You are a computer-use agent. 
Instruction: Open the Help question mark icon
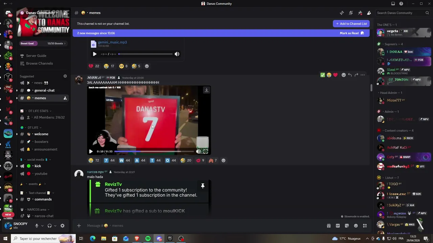click(x=401, y=4)
